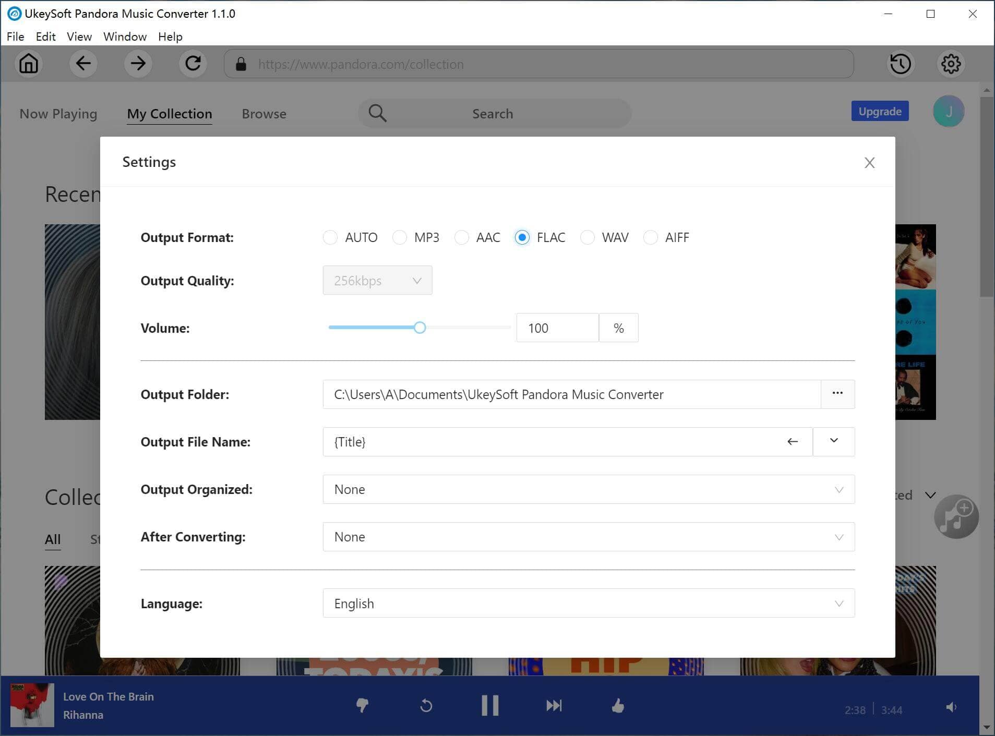The image size is (995, 736).
Task: Click the Output File Name field
Action: click(x=522, y=441)
